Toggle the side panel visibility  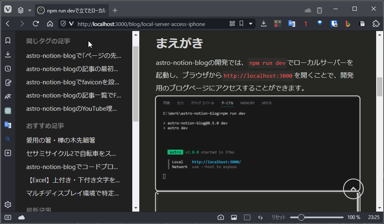[8, 217]
